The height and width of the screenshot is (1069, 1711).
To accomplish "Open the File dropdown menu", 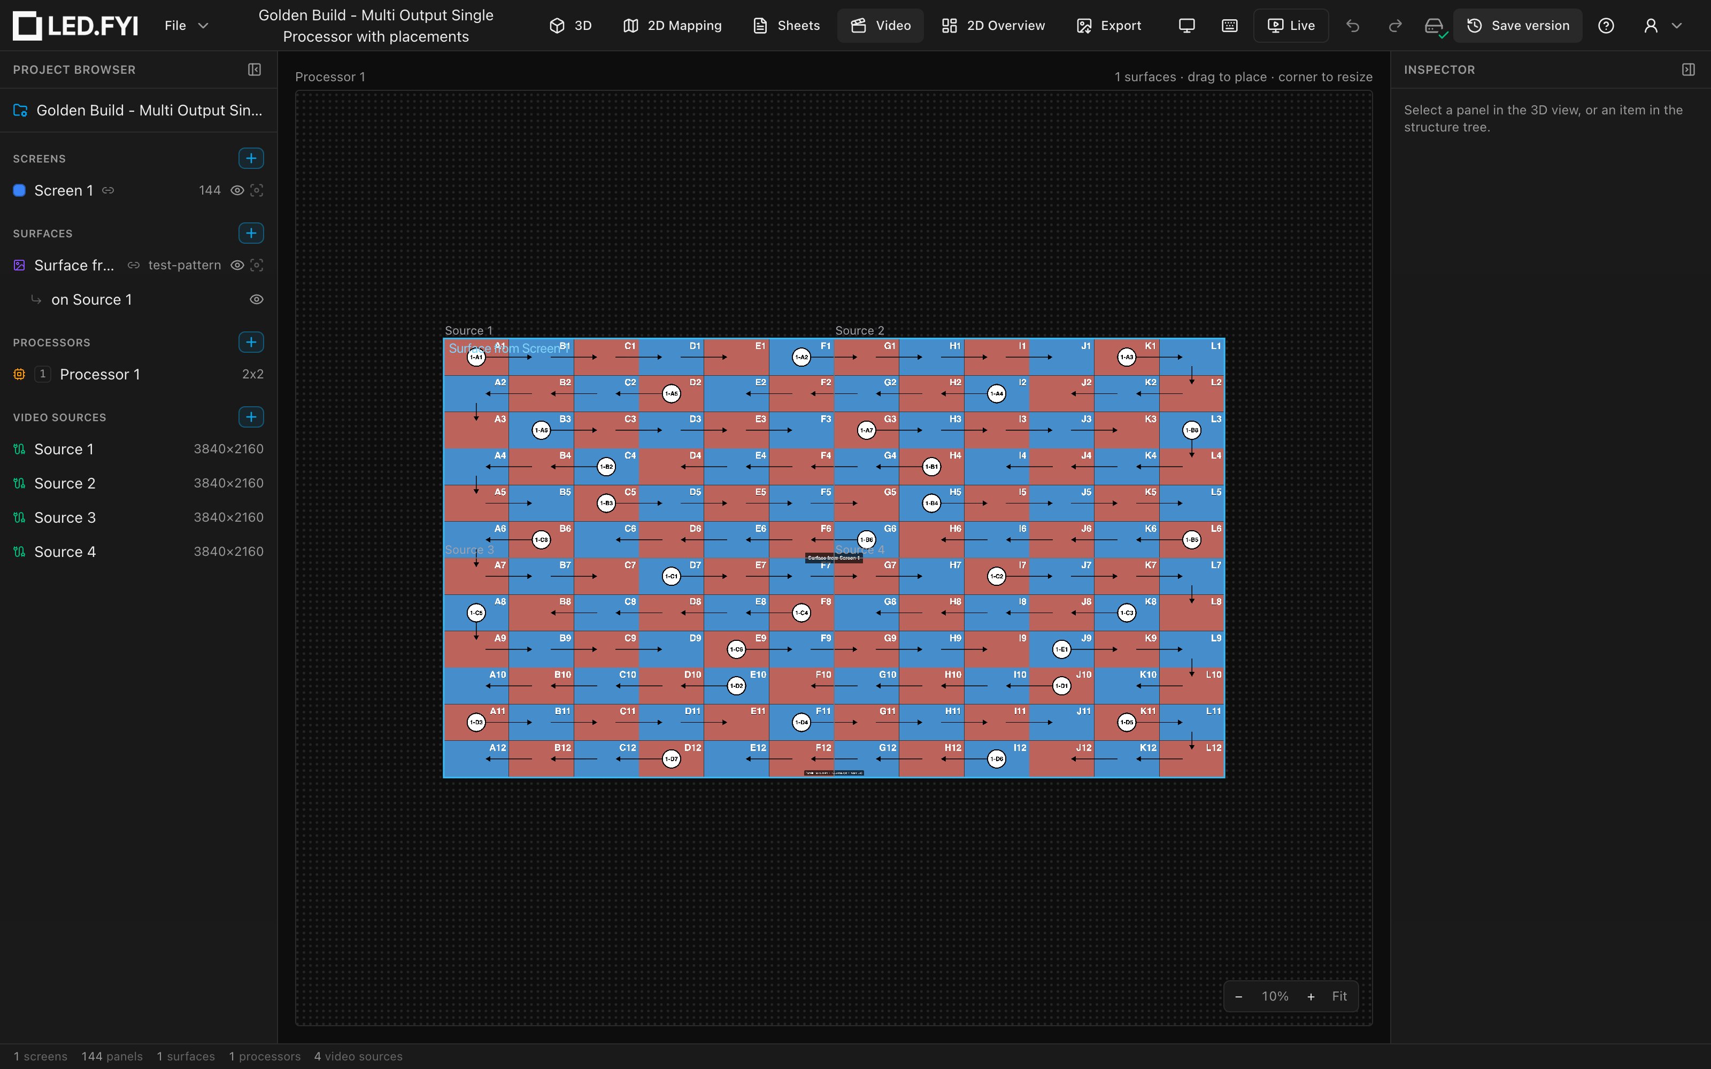I will (186, 26).
